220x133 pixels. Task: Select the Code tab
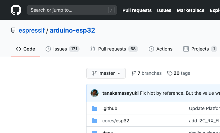(x=25, y=49)
